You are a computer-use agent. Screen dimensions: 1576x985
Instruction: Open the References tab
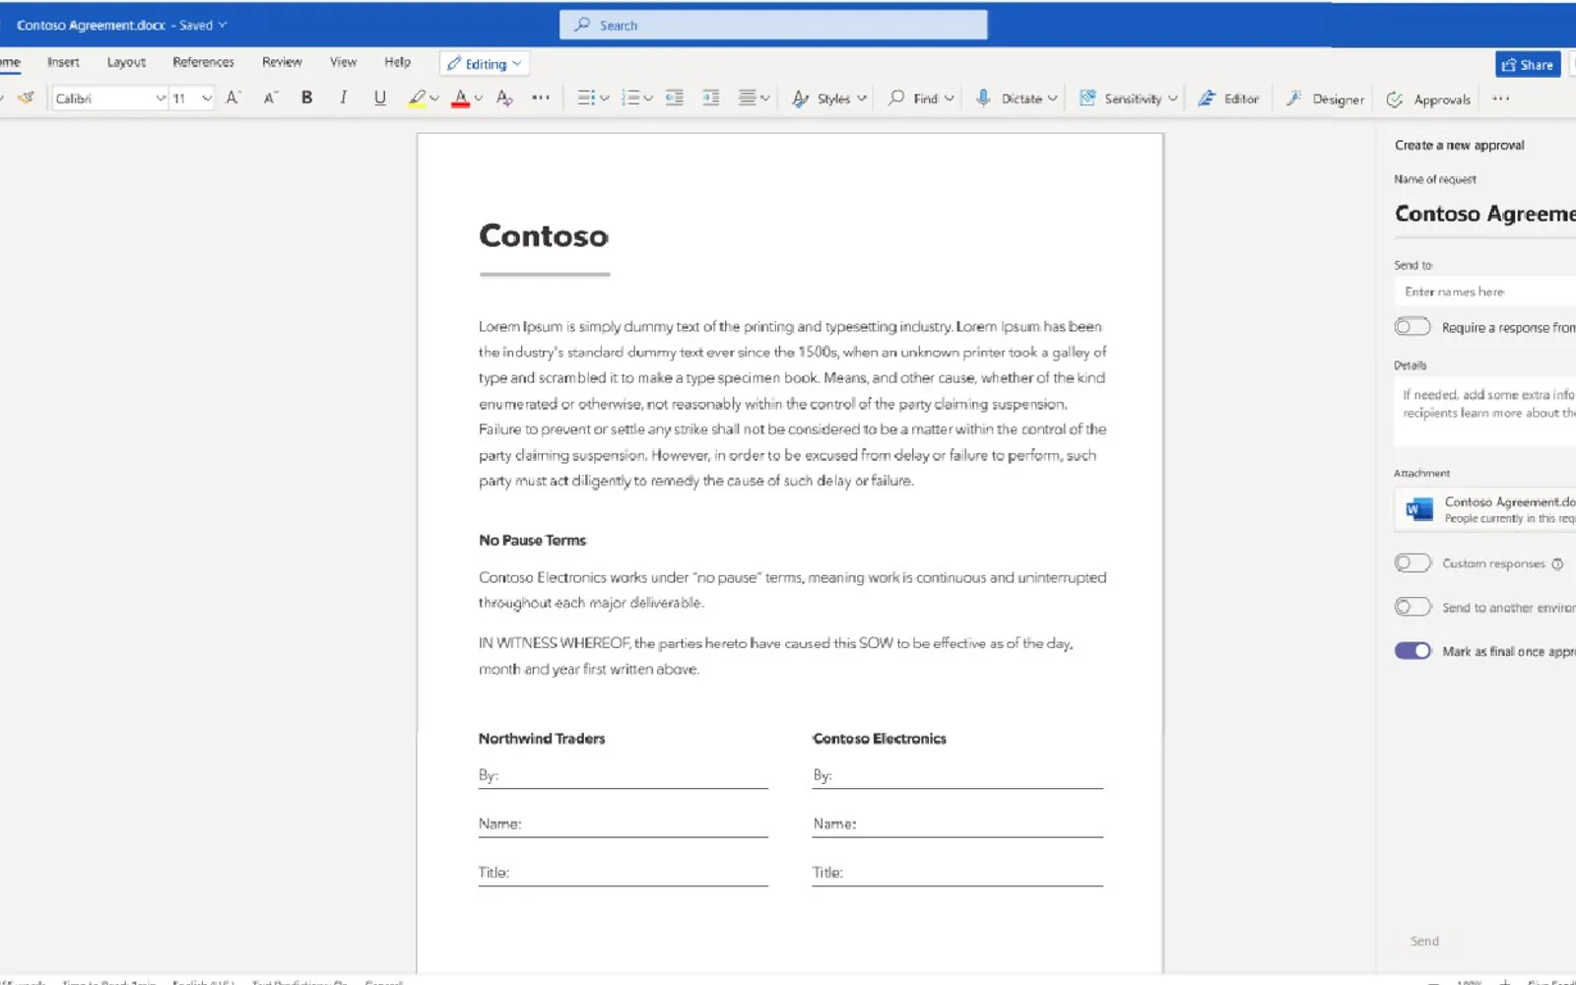[203, 62]
